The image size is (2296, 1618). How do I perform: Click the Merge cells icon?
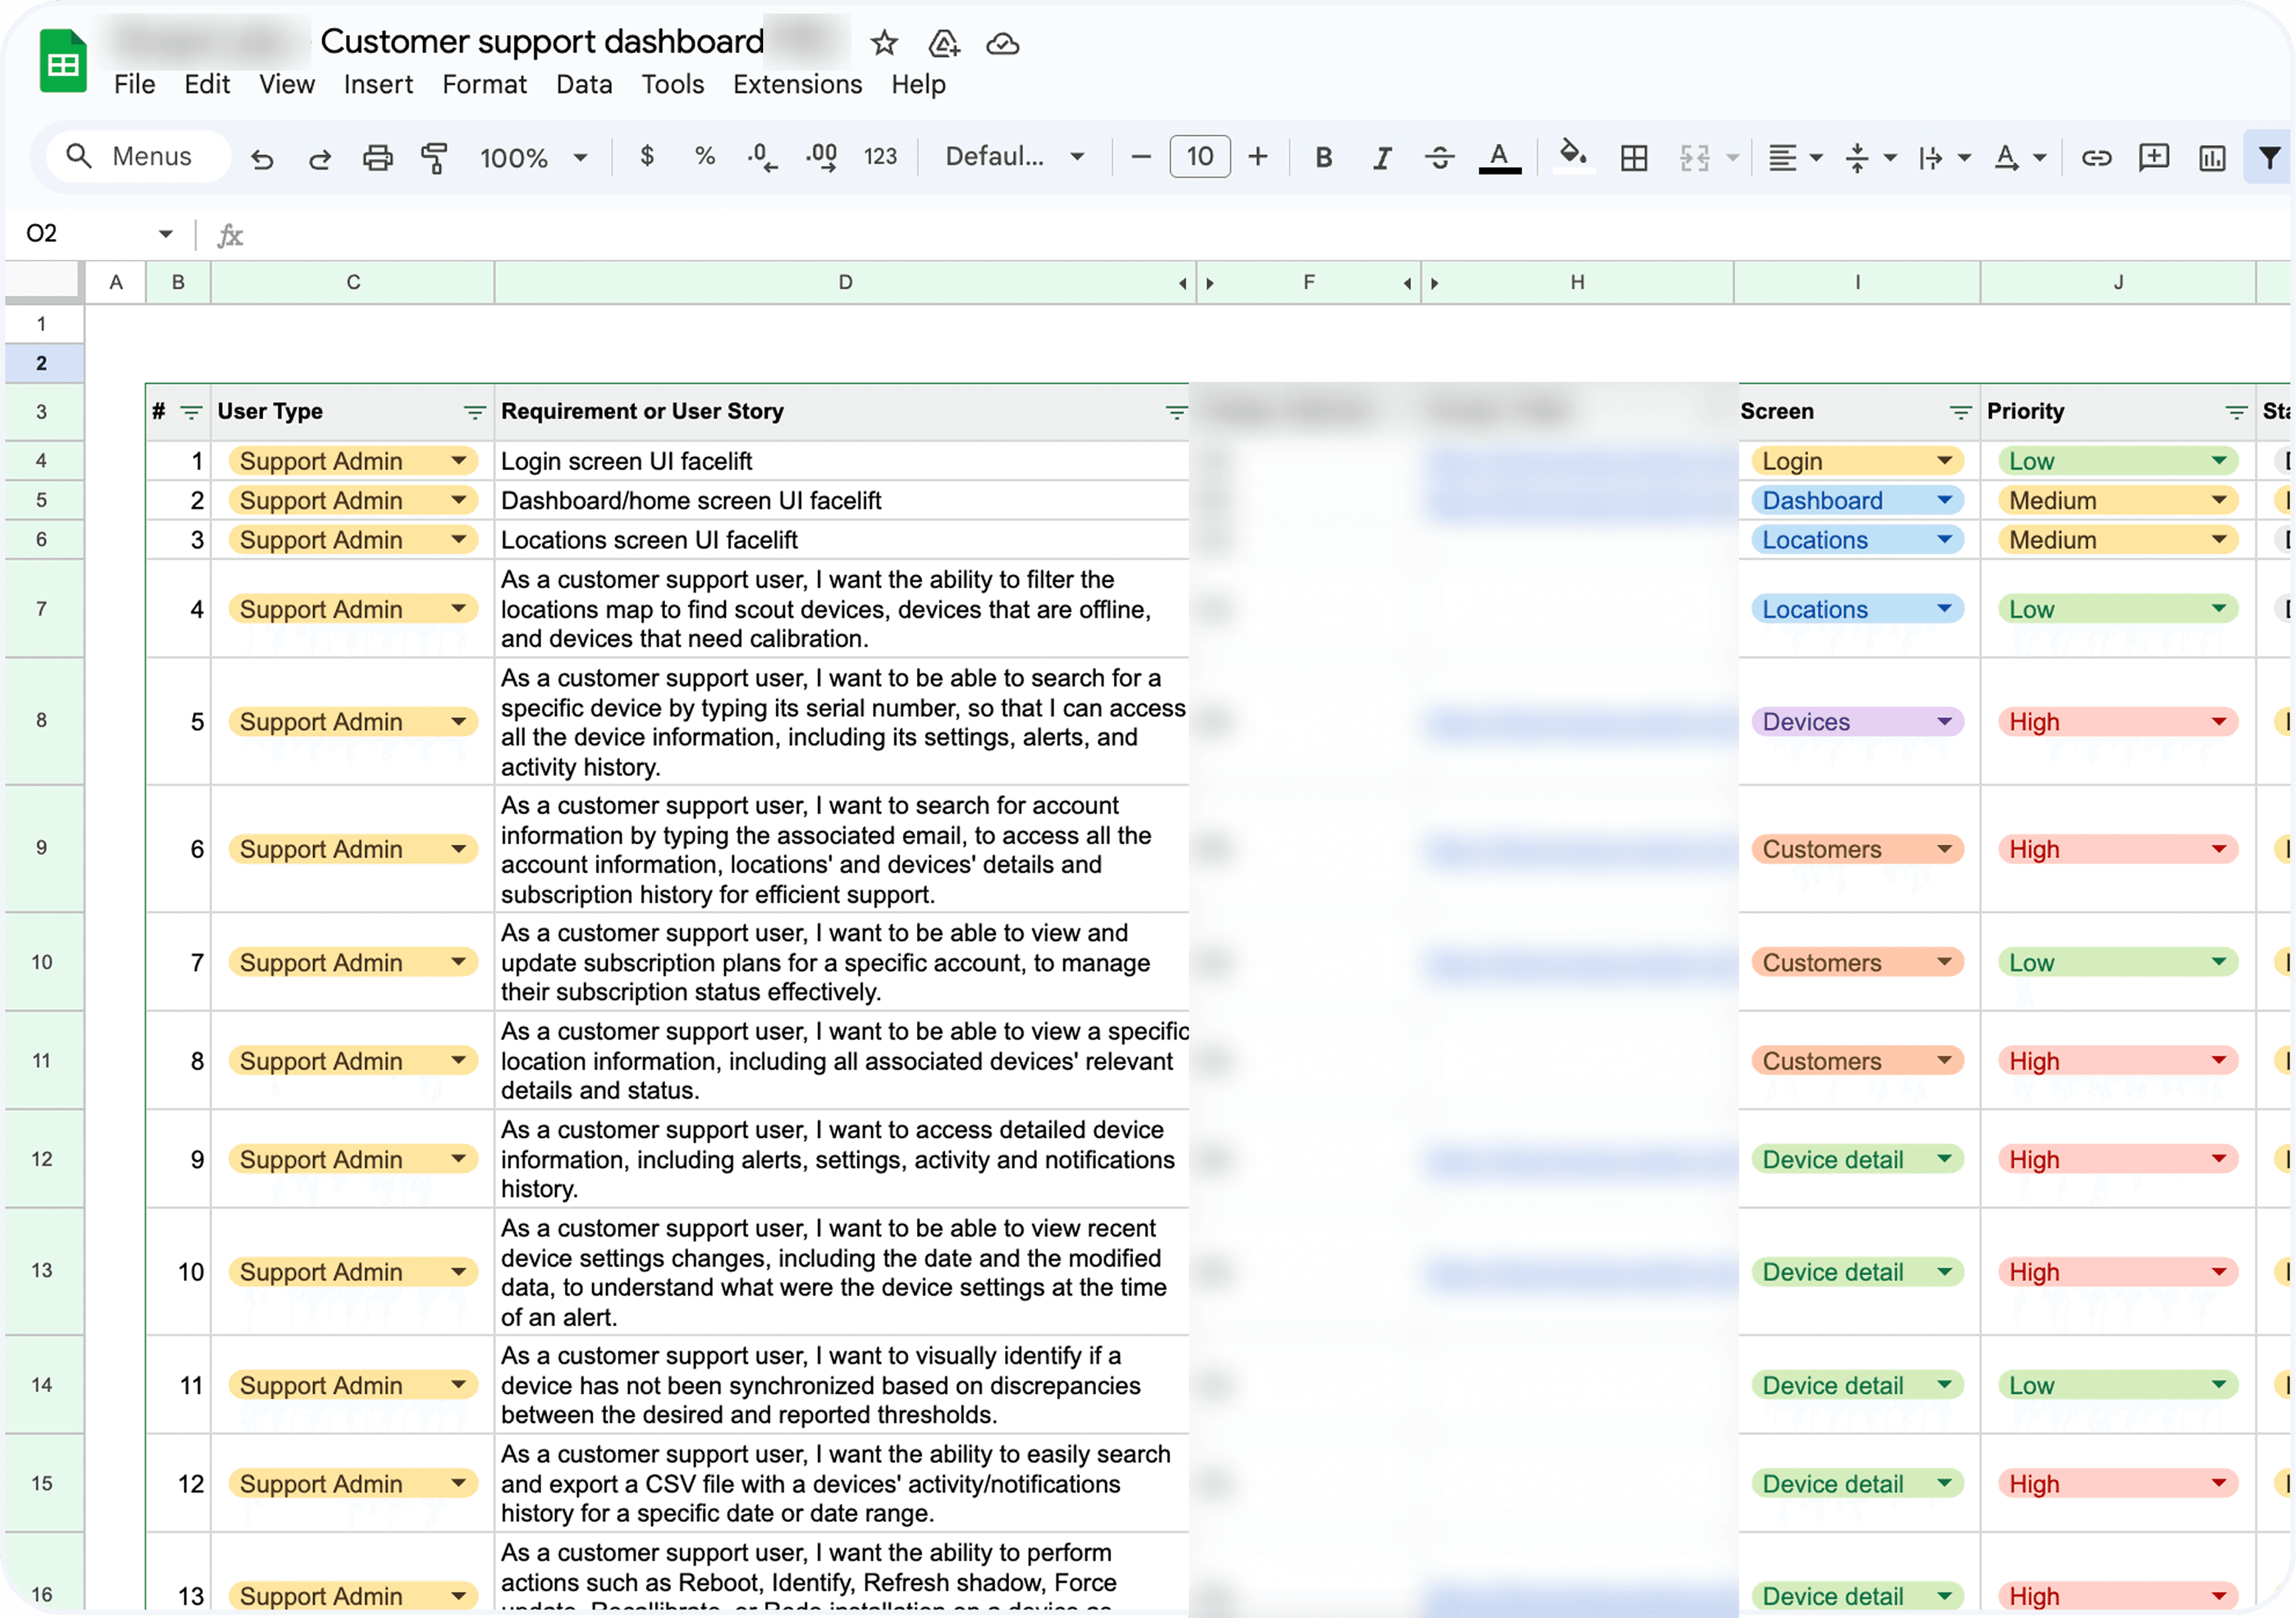1695,157
